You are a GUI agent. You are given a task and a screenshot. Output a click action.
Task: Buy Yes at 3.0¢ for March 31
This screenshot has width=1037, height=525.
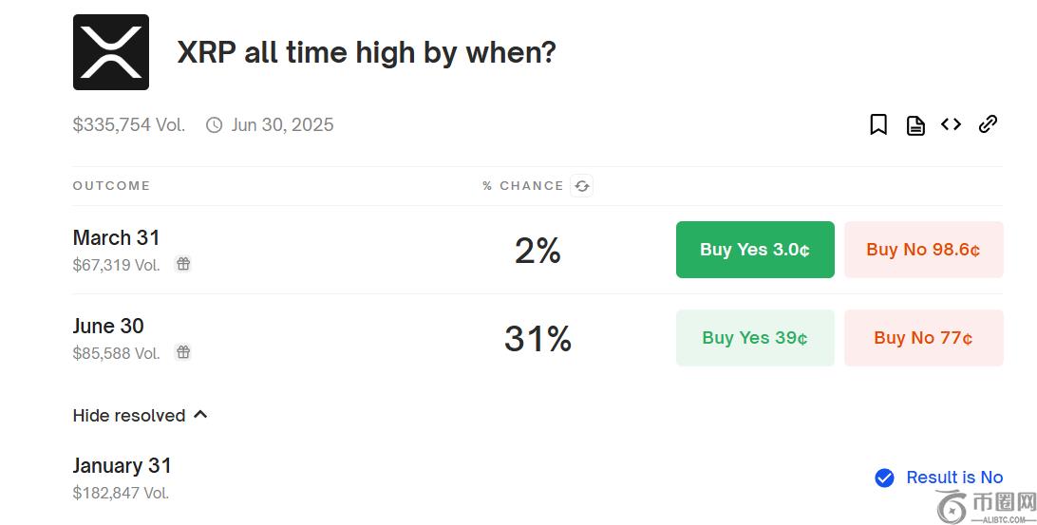[x=755, y=250]
